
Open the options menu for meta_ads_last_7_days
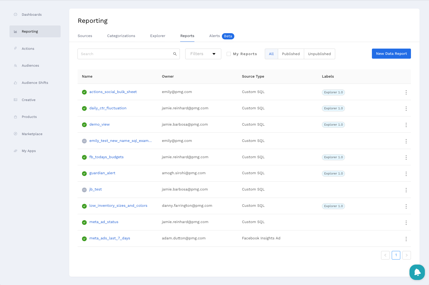[406, 239]
